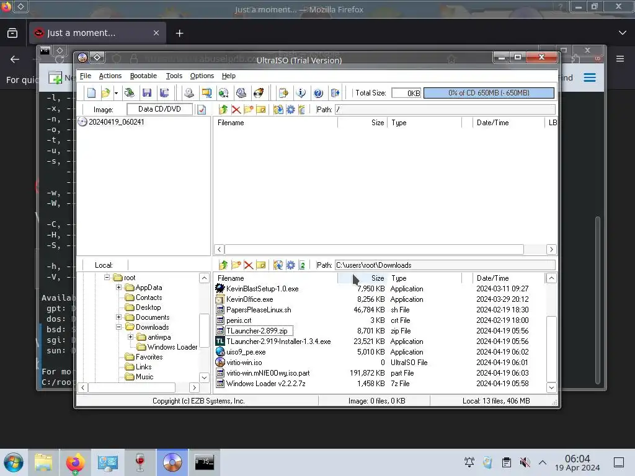Viewport: 635px width, 476px height.
Task: Open the Tools menu
Action: 174,76
